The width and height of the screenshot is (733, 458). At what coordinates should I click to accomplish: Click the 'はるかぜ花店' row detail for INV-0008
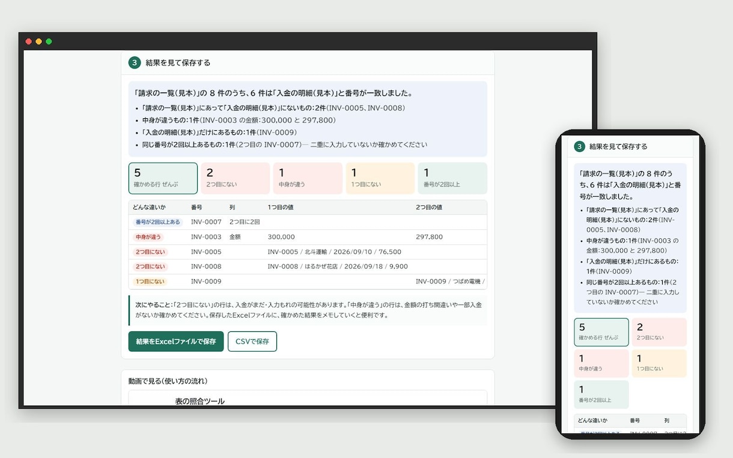point(338,267)
